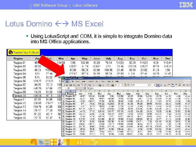The width and height of the screenshot is (196, 147).
Task: Click the Merge and Center icon
Action: pos(180,85)
